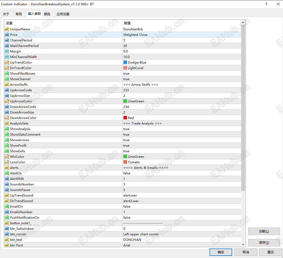283x258 pixels.
Task: Click the color icon beside WinColor
Action: pos(7,157)
